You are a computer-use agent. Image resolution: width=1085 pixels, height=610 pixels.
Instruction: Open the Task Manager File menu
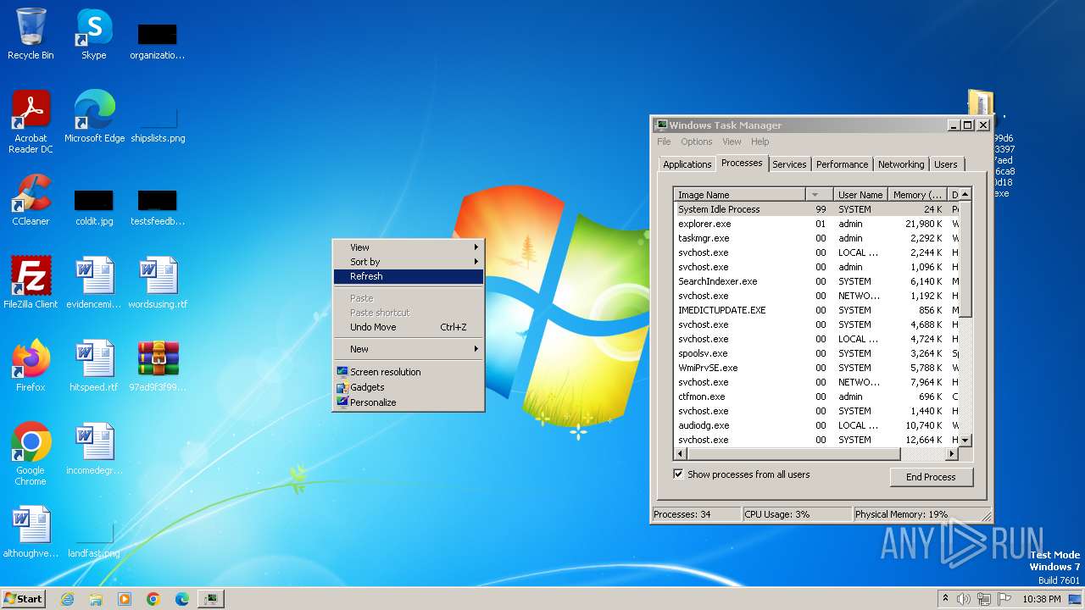point(664,141)
